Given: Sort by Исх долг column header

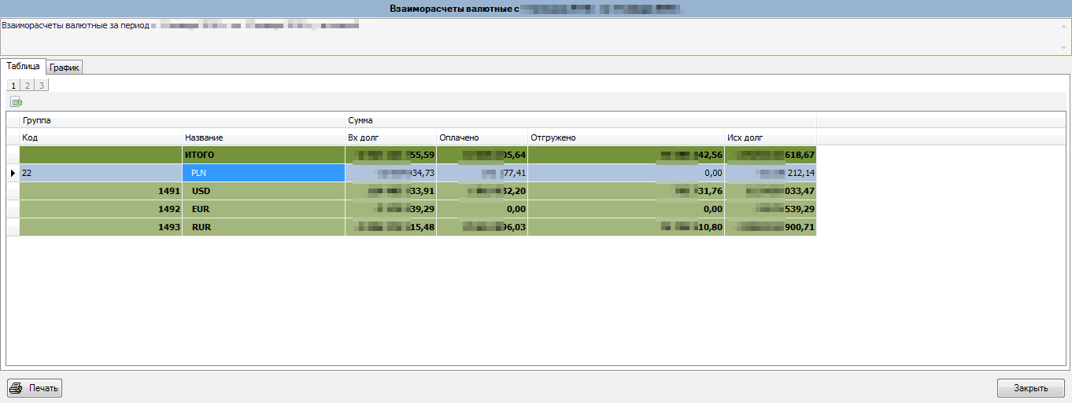Looking at the screenshot, I should click(x=771, y=137).
